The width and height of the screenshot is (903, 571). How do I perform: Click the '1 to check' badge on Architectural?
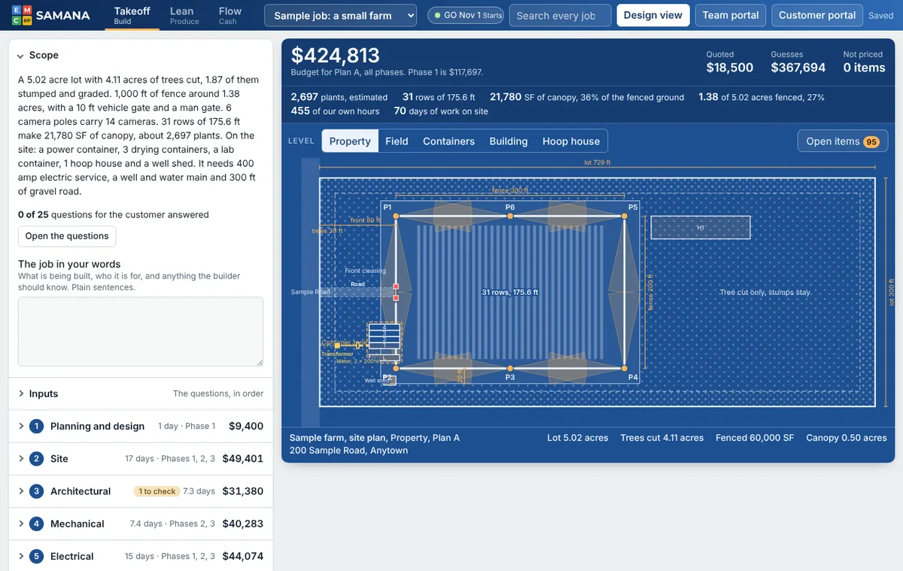(157, 491)
